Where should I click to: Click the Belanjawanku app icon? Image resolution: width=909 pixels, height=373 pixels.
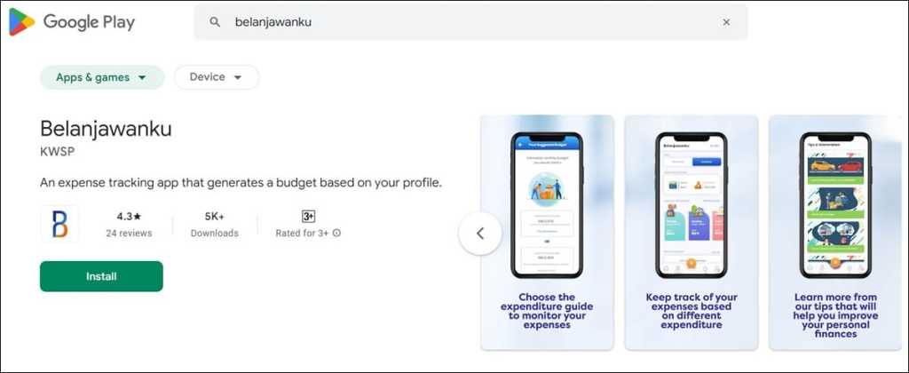(59, 224)
